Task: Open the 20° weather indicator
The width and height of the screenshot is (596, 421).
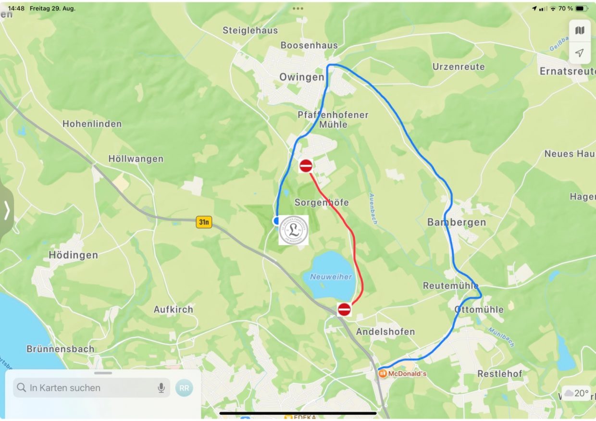Action: pyautogui.click(x=576, y=393)
